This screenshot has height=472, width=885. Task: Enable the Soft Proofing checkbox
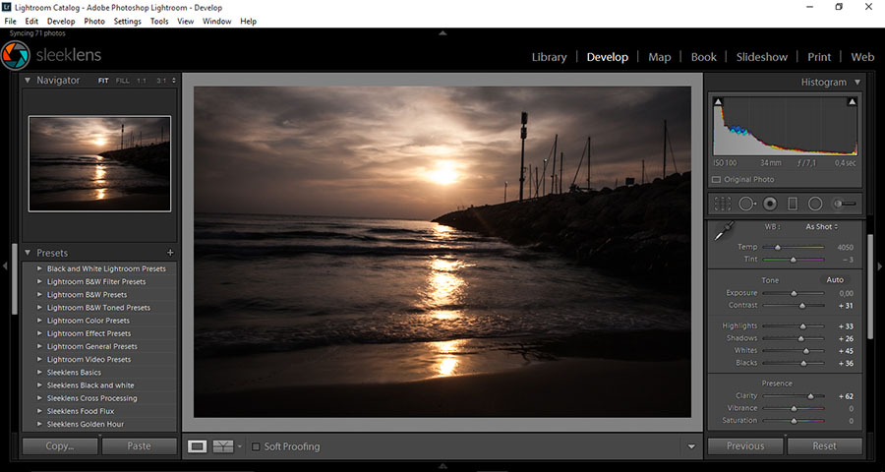pos(257,446)
